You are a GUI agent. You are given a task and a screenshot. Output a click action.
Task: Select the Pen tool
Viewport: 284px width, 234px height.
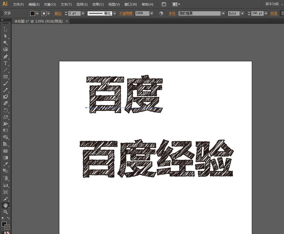5,57
